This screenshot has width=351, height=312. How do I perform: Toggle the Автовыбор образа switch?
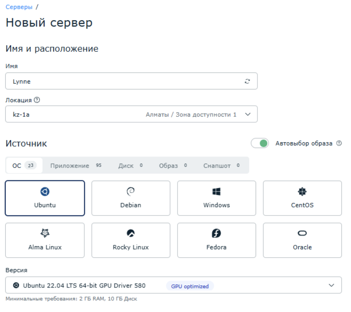pyautogui.click(x=260, y=143)
